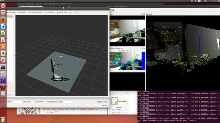Click the red indicator icon in top panel
The width and height of the screenshot is (220, 123).
[192, 1]
